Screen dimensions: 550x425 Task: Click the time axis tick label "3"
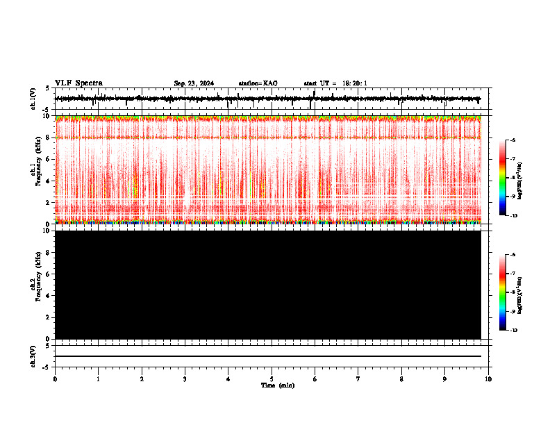coord(185,379)
